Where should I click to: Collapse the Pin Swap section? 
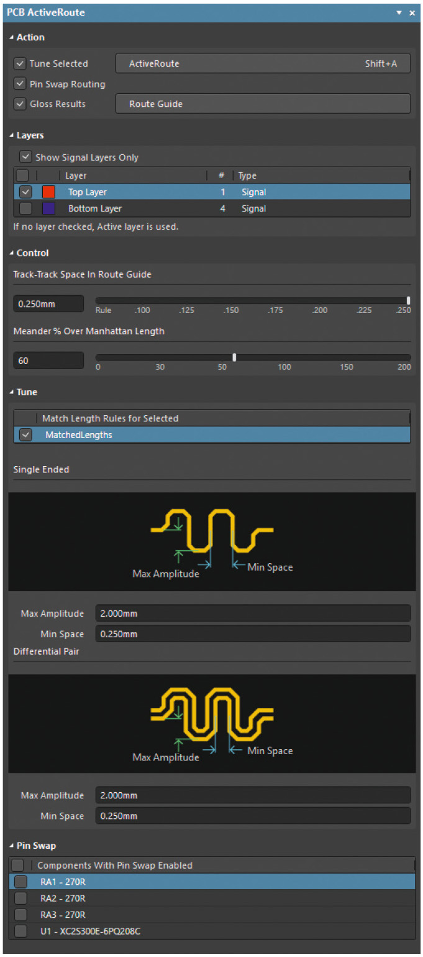click(x=12, y=846)
